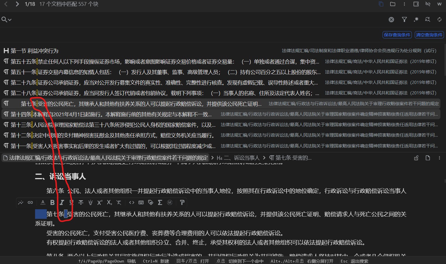The image size is (446, 264).
Task: Open the search type dropdown magnifier
Action: [x=6, y=20]
